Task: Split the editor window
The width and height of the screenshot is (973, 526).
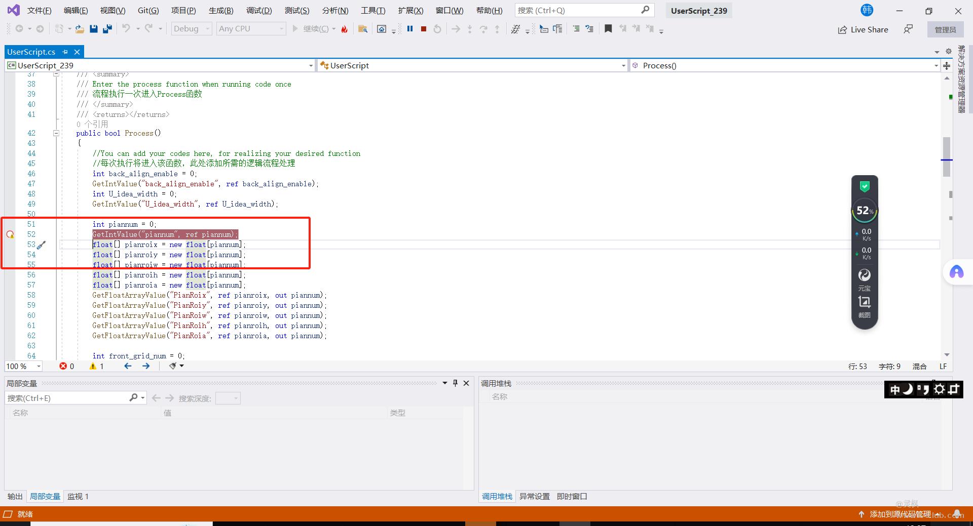Action: coord(947,65)
